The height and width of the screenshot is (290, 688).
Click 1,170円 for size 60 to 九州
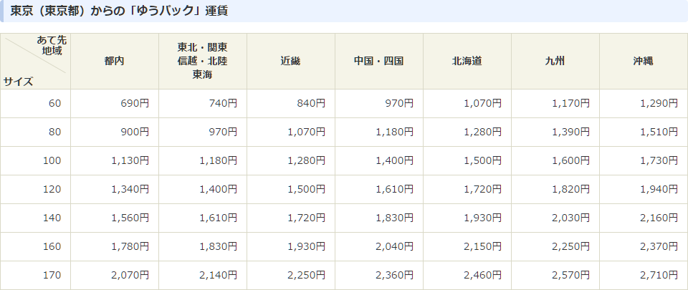point(571,103)
